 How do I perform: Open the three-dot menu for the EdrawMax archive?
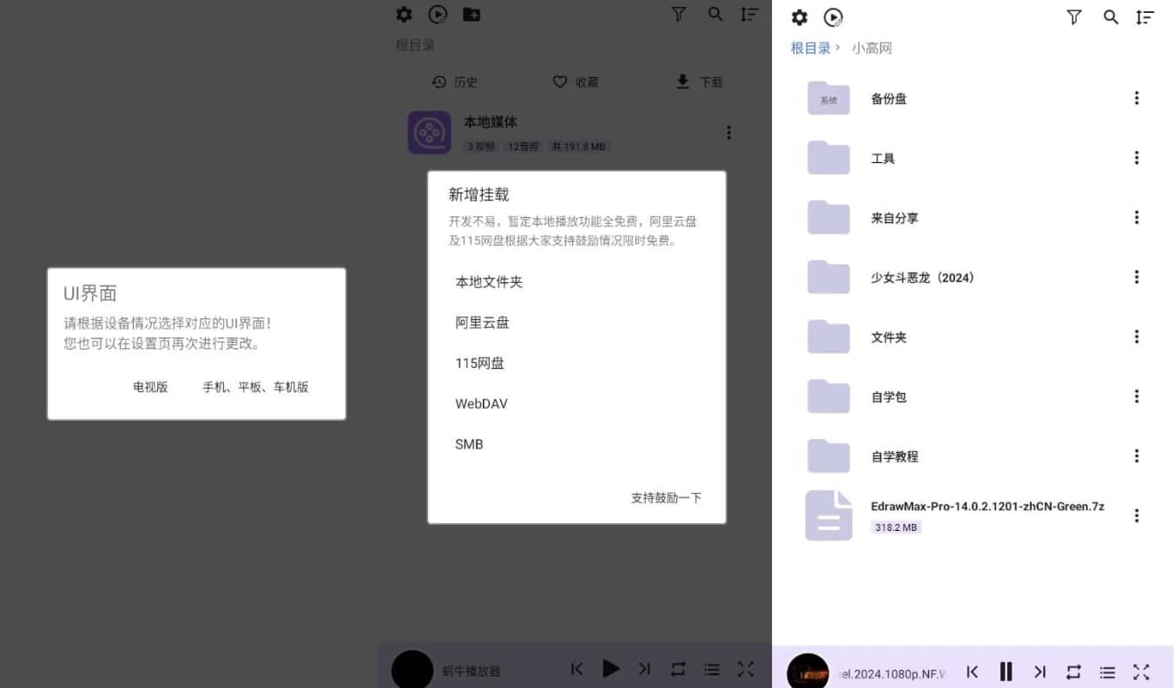click(1137, 514)
